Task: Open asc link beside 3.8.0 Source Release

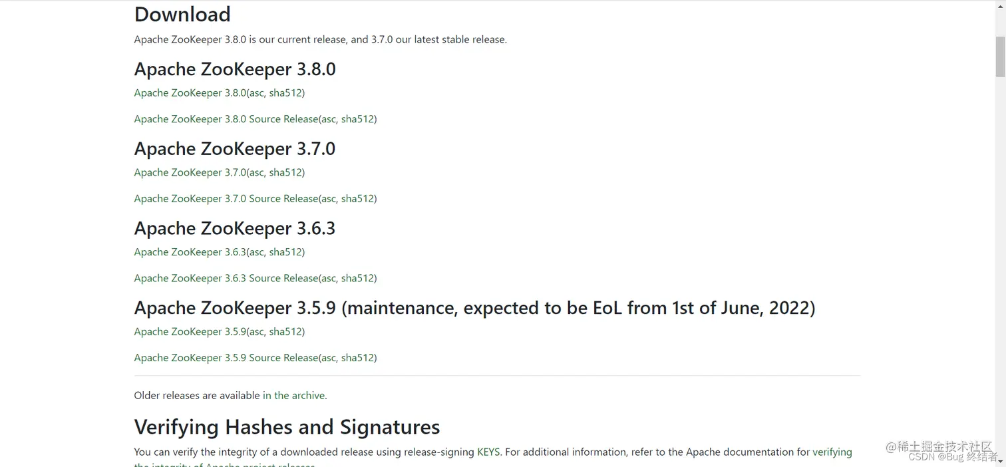Action: tap(329, 119)
